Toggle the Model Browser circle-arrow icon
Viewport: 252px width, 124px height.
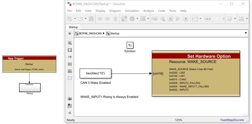[x=70, y=33]
